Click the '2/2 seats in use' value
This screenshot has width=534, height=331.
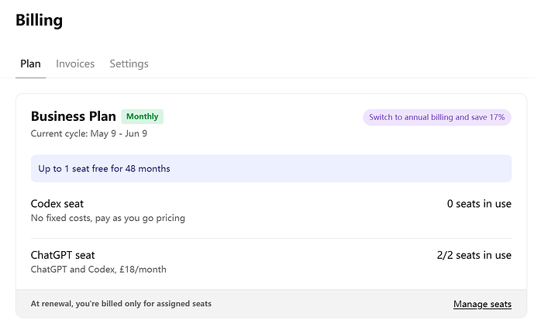coord(474,255)
